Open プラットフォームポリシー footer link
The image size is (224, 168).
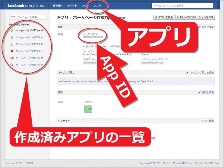[177, 163]
